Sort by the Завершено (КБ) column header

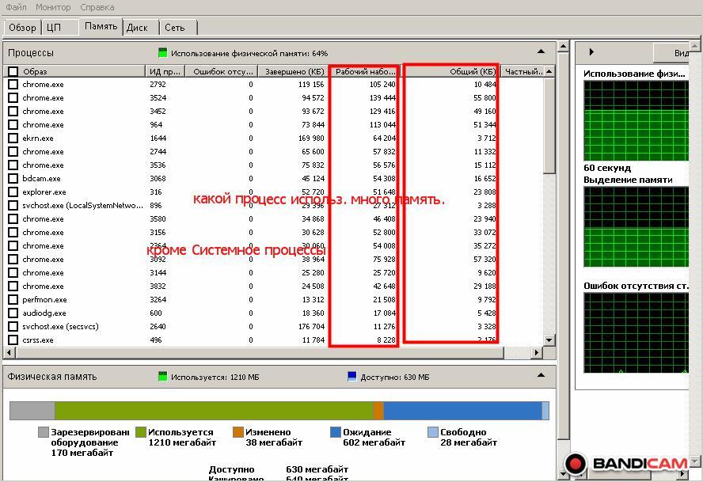point(293,71)
